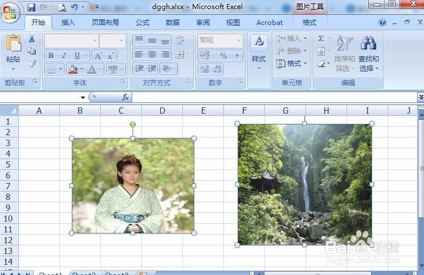Switch to 审阅 ribbon tab

tap(203, 23)
